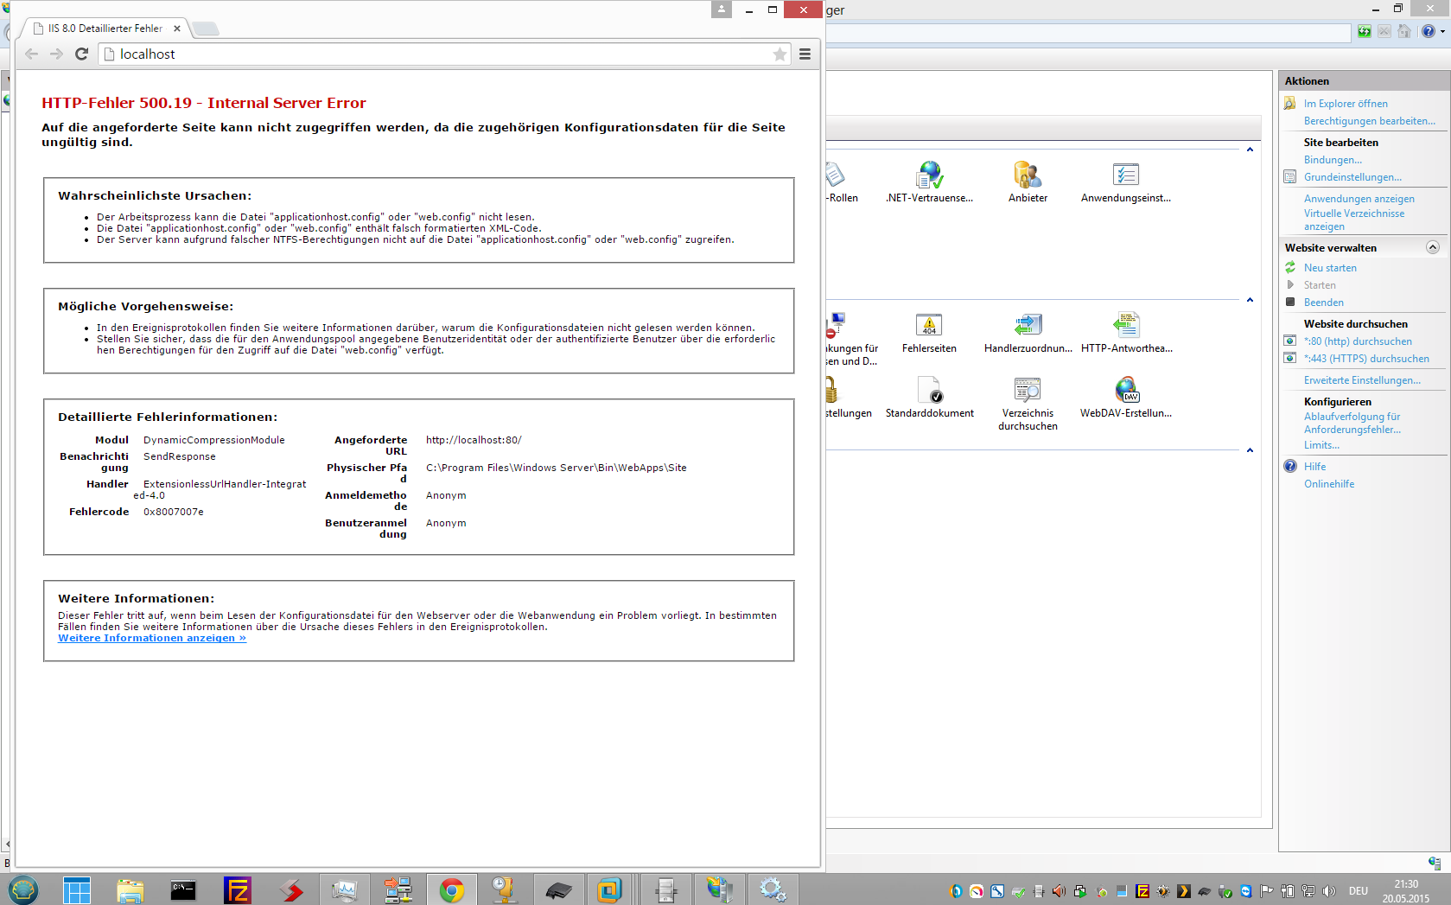This screenshot has height=905, width=1451.
Task: Open Standarddokument in IIS Manager
Action: point(929,398)
